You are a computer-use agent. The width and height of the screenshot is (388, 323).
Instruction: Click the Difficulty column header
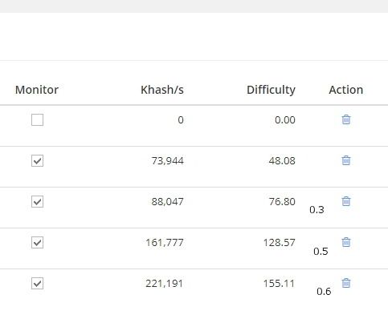271,91
